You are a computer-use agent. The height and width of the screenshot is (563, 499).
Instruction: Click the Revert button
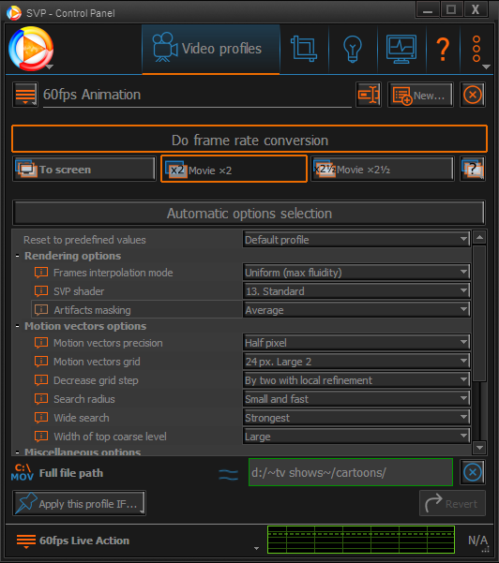452,503
